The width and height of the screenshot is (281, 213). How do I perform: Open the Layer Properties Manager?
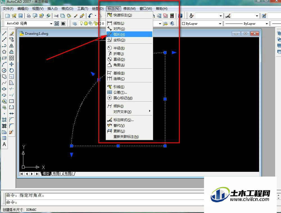75,24
